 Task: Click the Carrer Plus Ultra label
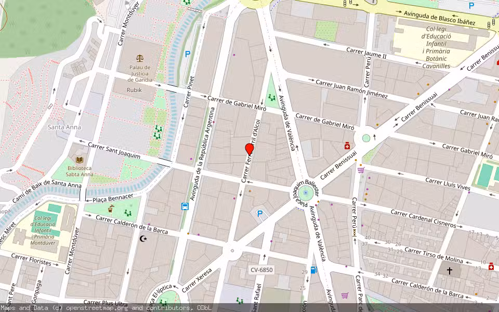coord(106,303)
